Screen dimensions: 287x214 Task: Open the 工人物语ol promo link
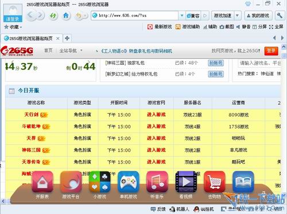(x=137, y=51)
